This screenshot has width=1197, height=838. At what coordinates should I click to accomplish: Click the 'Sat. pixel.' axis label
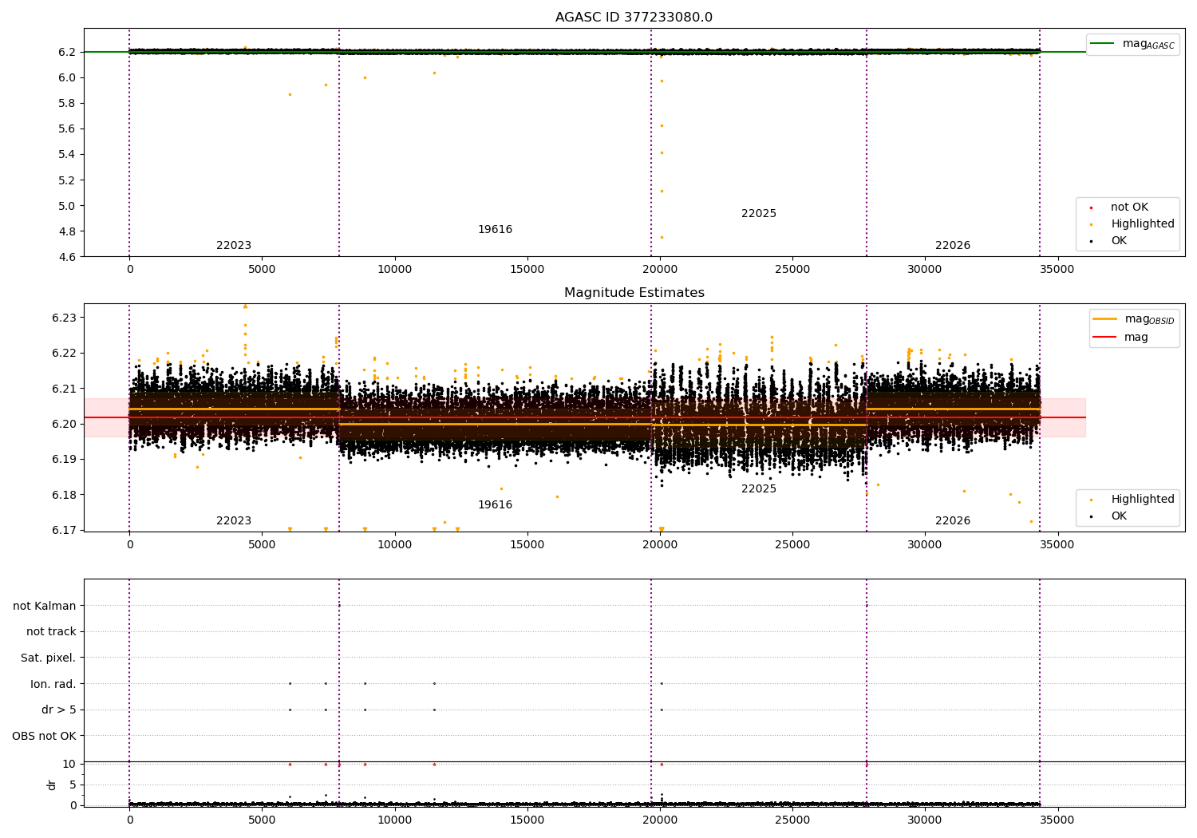click(49, 658)
